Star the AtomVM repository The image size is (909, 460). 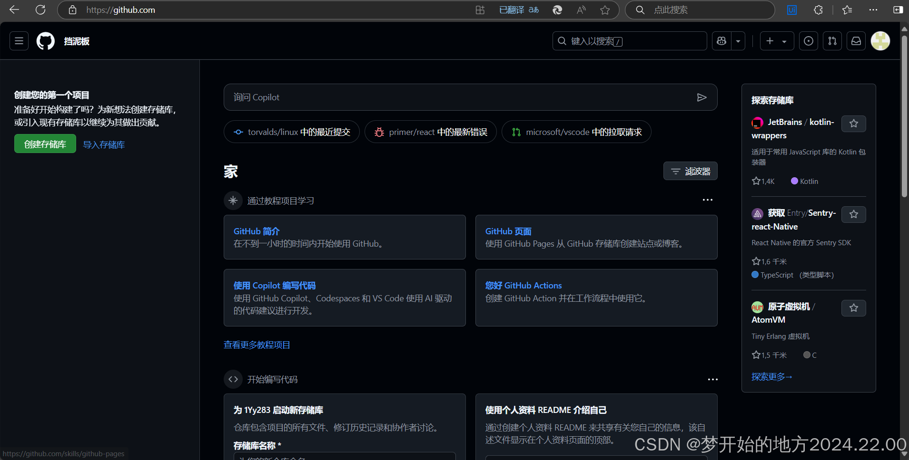[x=853, y=308]
